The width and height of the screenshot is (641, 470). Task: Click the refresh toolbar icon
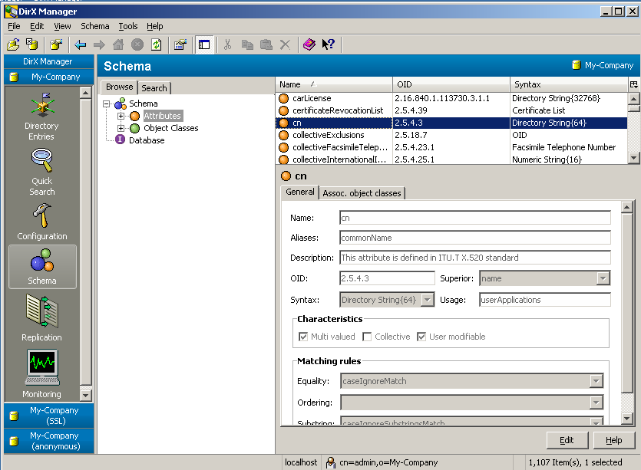(156, 45)
